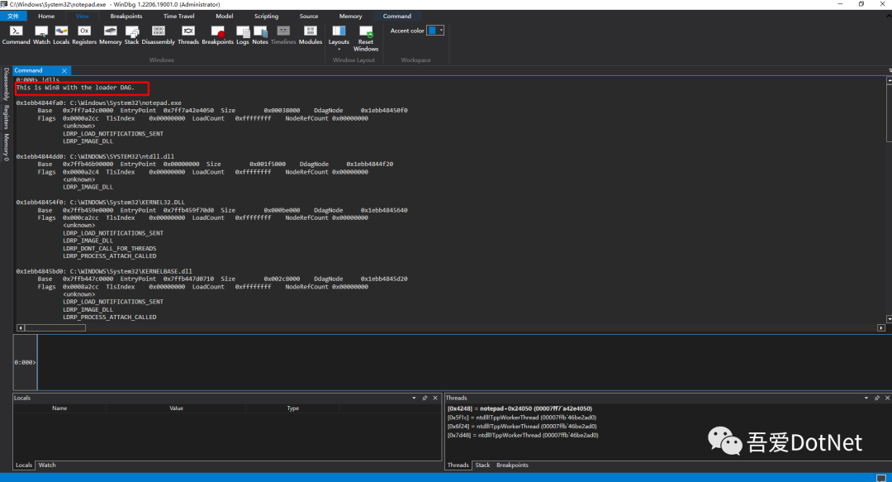Close the Locals panel
The height and width of the screenshot is (482, 892).
click(435, 398)
